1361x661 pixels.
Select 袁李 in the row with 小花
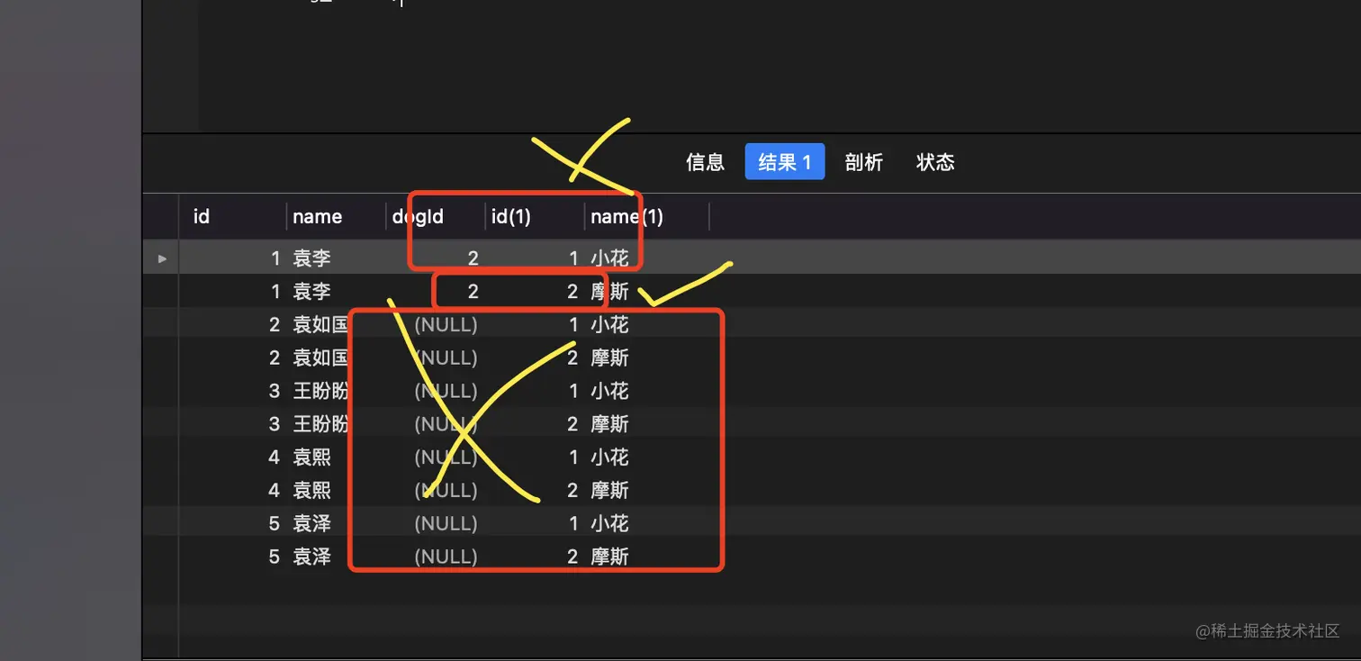[311, 258]
